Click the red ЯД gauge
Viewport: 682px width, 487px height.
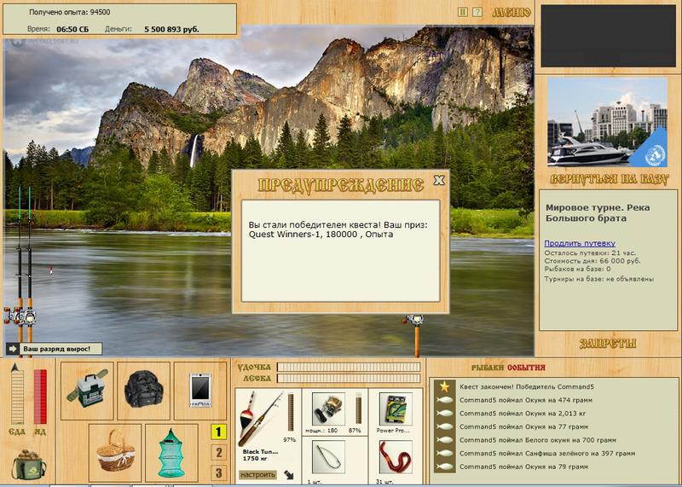40,397
